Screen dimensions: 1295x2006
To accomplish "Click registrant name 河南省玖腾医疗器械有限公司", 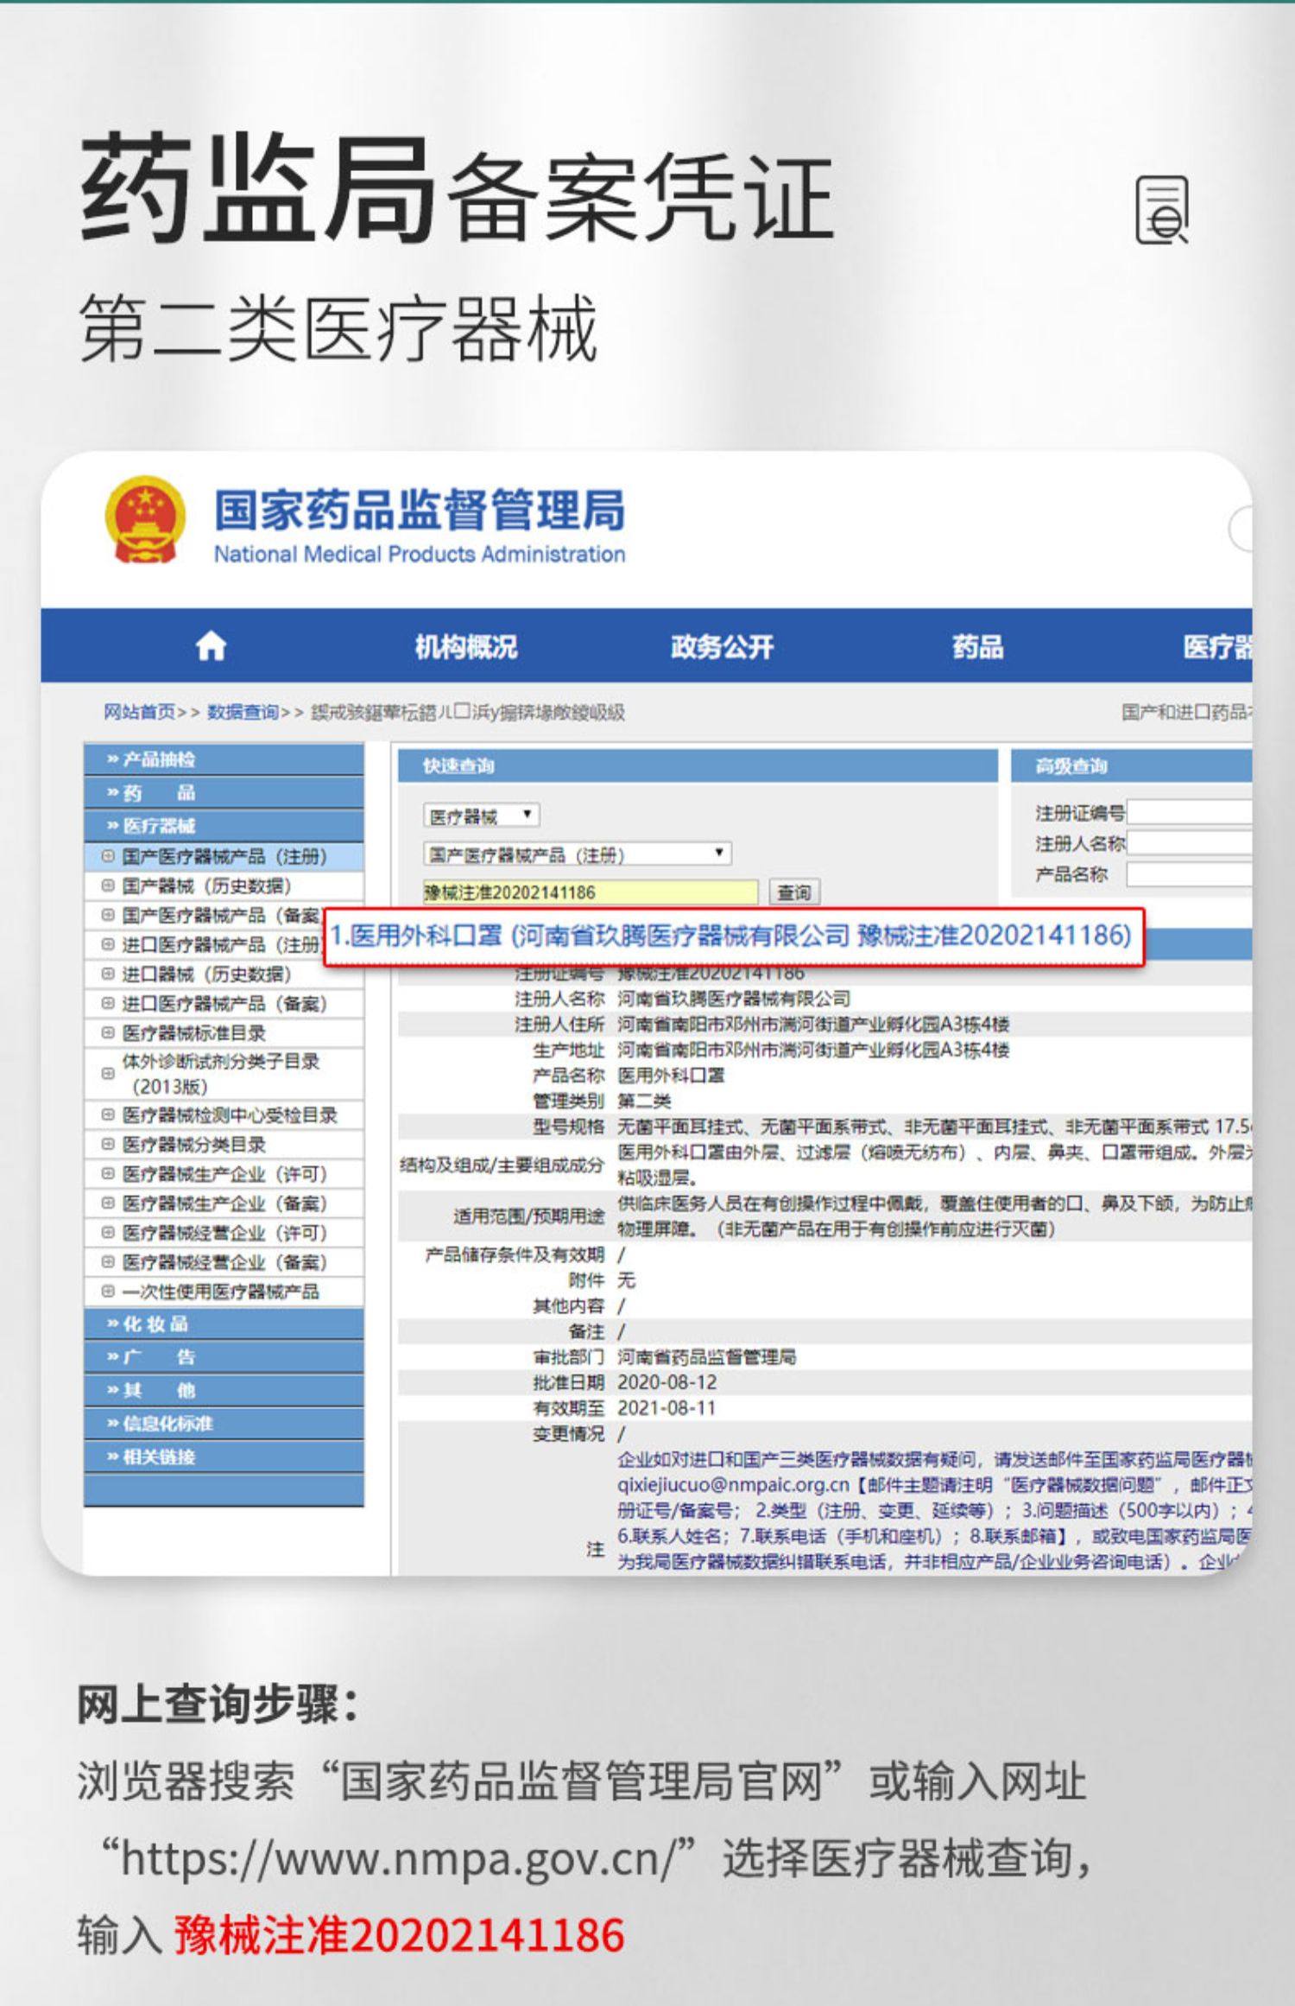I will point(734,999).
